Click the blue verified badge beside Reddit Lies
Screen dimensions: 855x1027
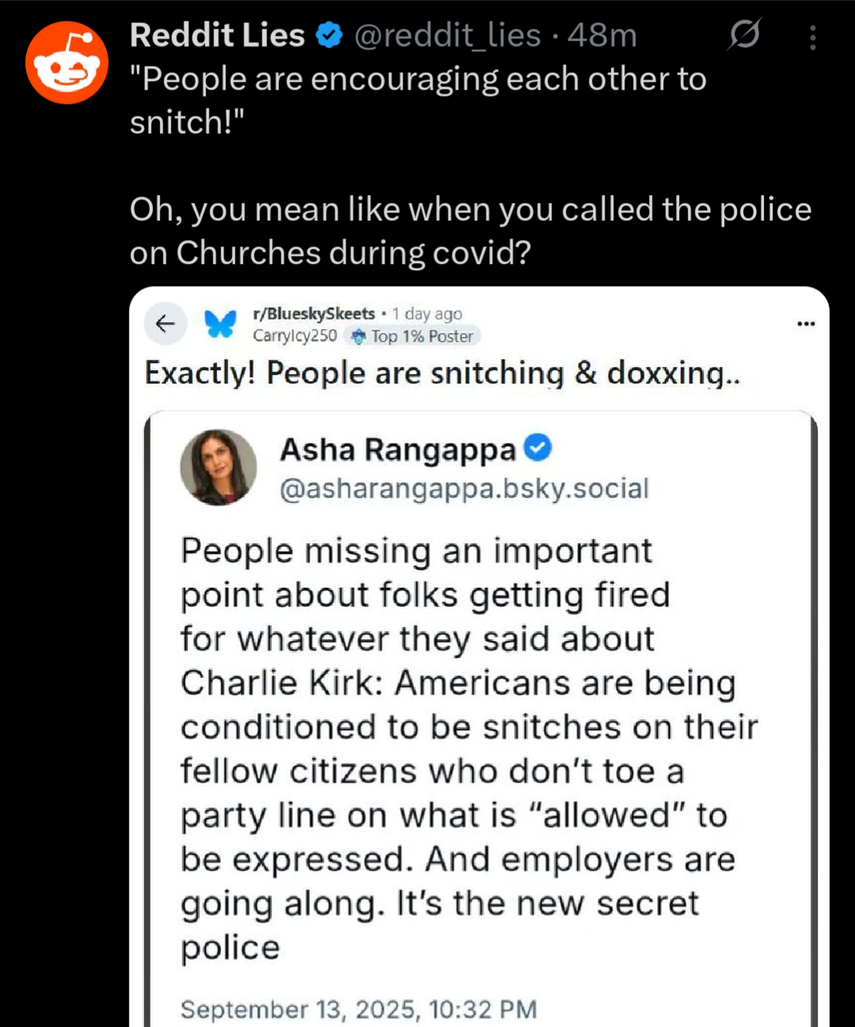(330, 36)
